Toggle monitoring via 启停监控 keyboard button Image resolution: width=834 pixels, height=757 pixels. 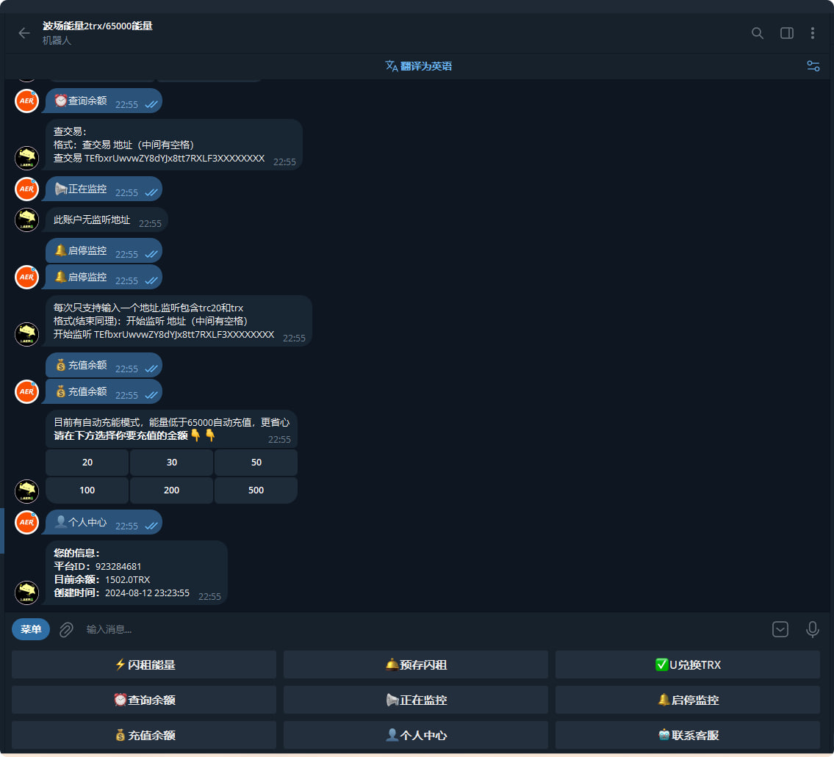click(x=687, y=700)
